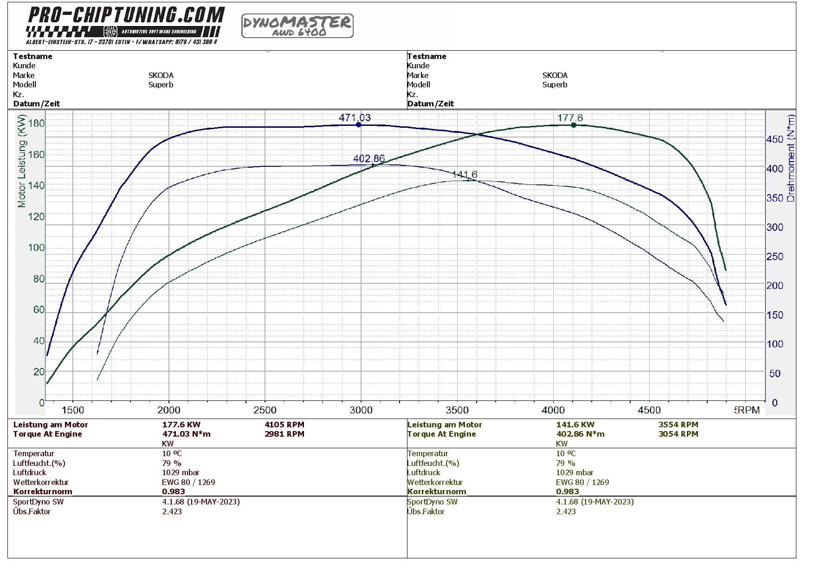Click the 3000 tick on the RPM axis
The height and width of the screenshot is (576, 814).
click(361, 410)
